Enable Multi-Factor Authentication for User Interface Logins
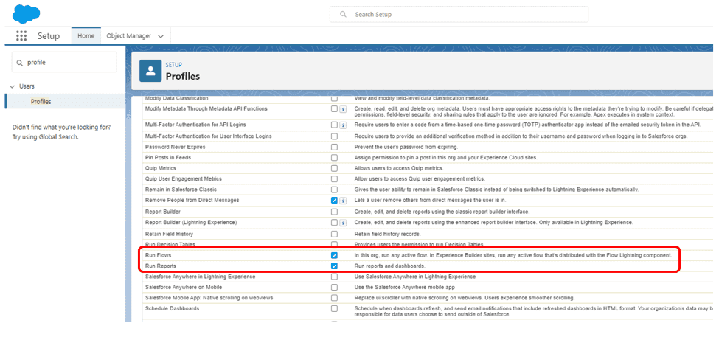Image resolution: width=719 pixels, height=340 pixels. point(334,136)
